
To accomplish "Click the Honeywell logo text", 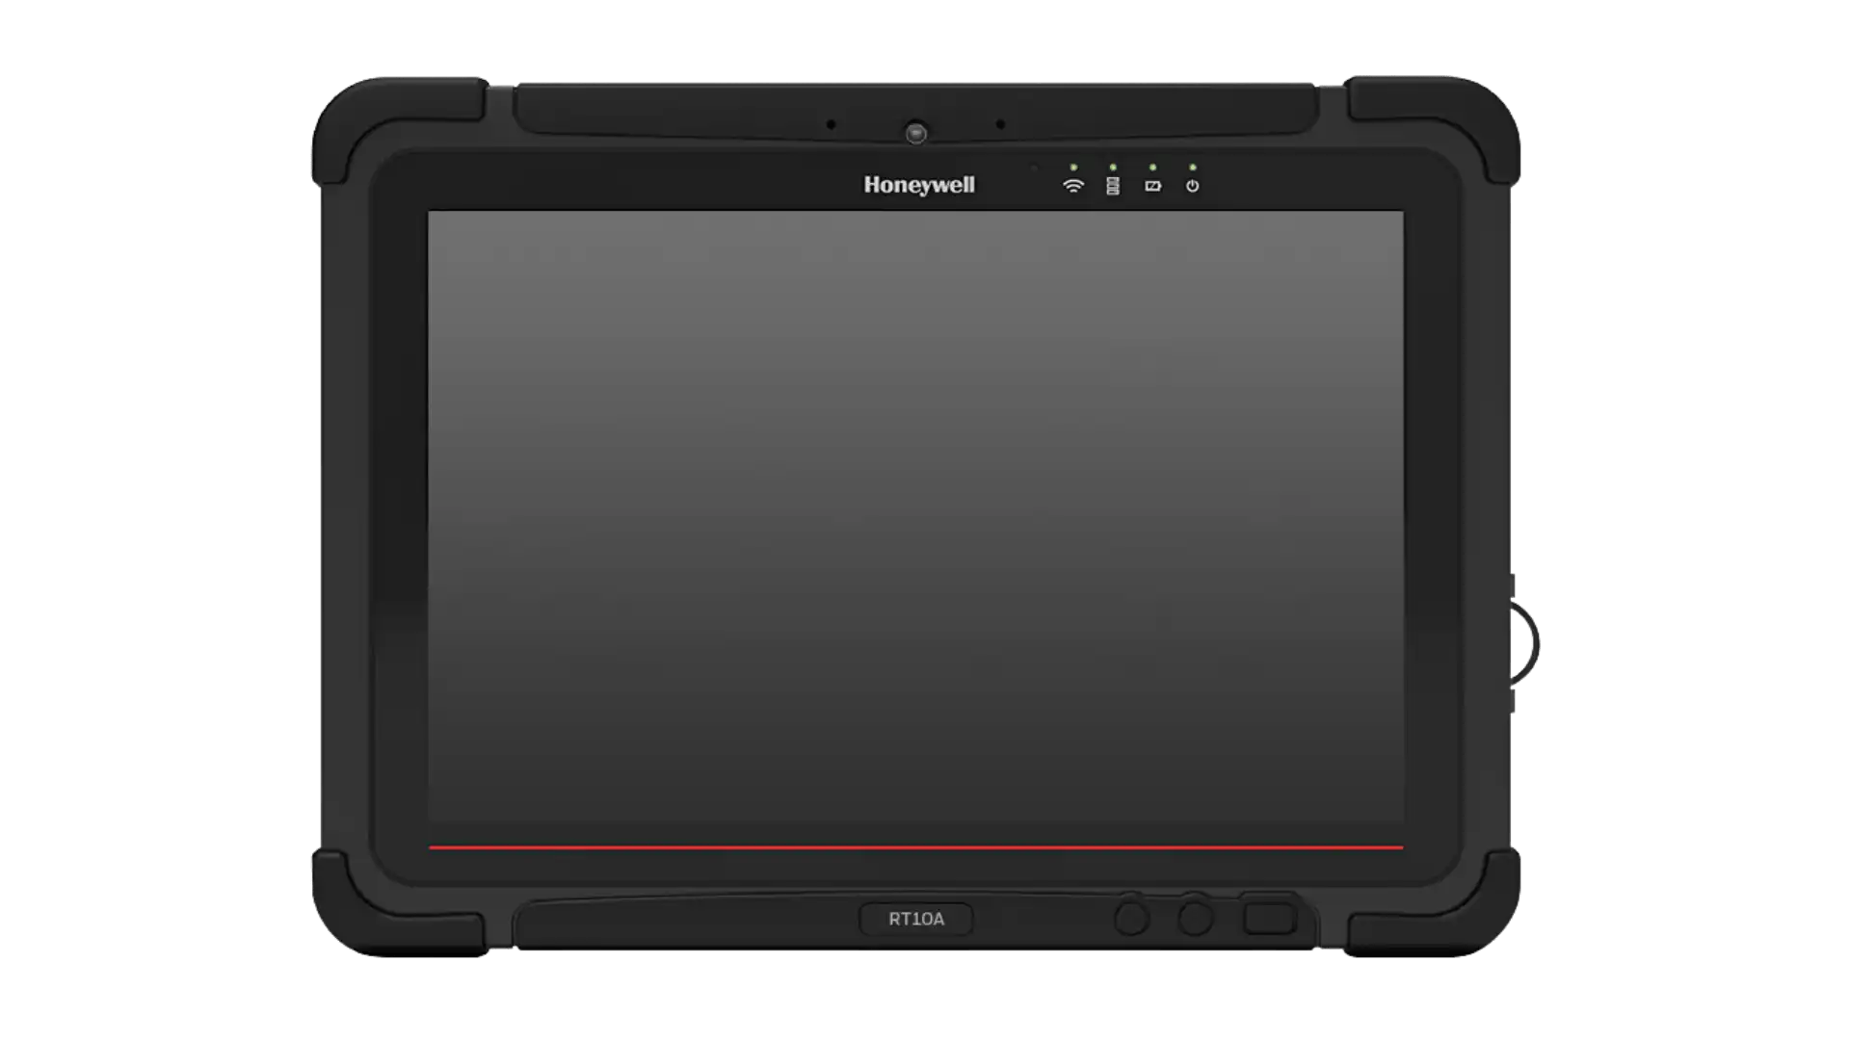I will 919,185.
